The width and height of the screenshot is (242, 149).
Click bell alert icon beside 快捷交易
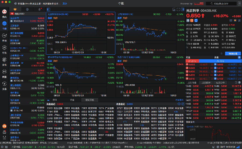point(222,54)
